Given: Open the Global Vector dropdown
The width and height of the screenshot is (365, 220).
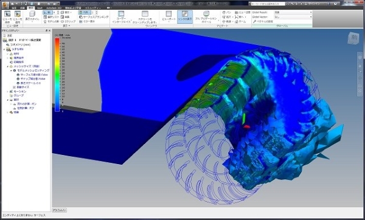Looking at the screenshot, I should (x=293, y=17).
